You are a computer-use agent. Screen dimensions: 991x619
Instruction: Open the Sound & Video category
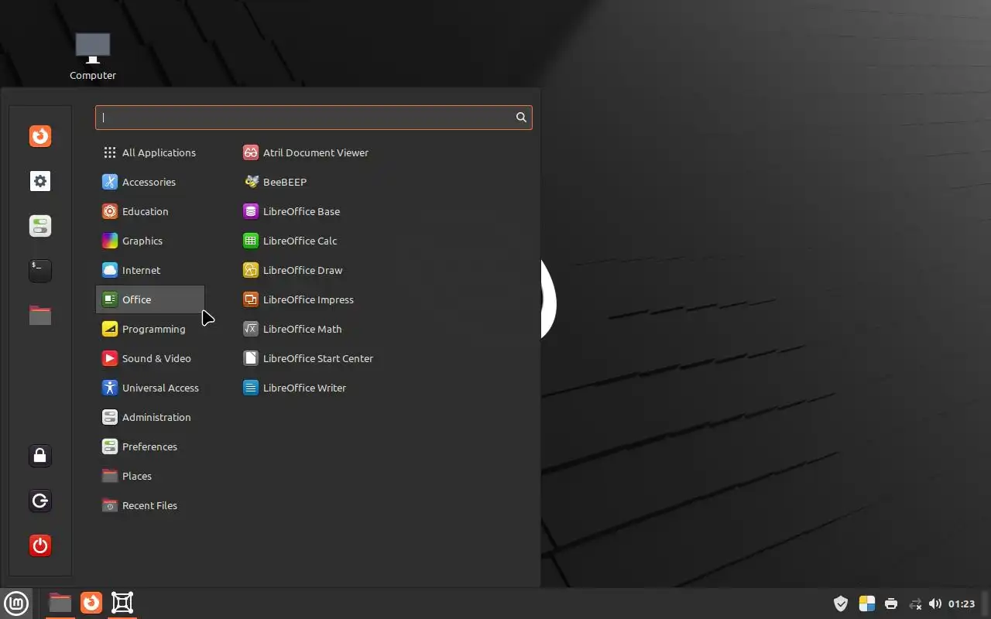coord(150,358)
